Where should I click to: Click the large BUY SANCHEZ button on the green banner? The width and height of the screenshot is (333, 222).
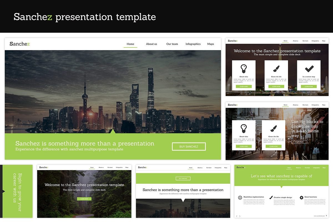click(189, 147)
